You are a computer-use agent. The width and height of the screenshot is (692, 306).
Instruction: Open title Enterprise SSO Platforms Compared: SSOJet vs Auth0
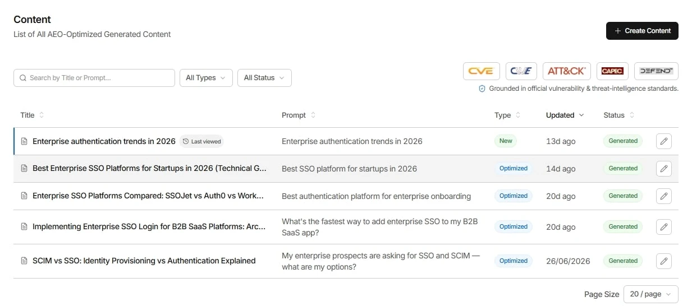[x=148, y=196]
